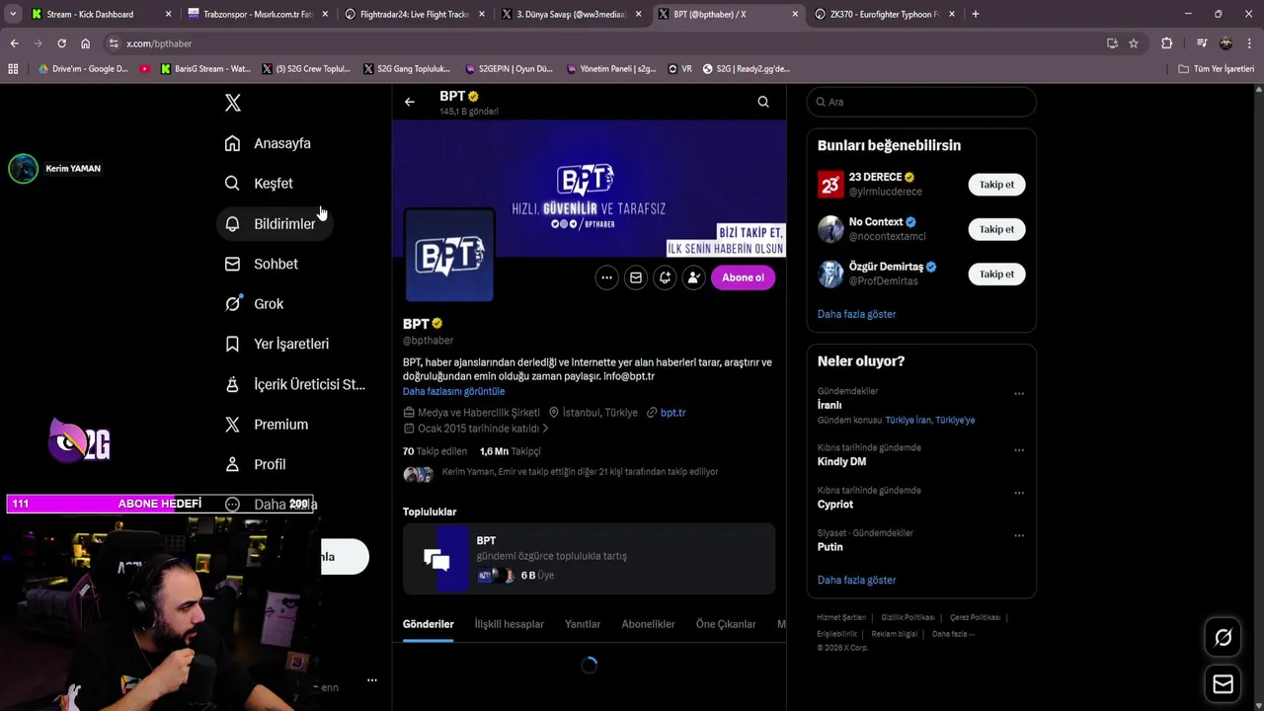
Task: Switch to Stream - Kick Dashboard tab
Action: click(99, 14)
